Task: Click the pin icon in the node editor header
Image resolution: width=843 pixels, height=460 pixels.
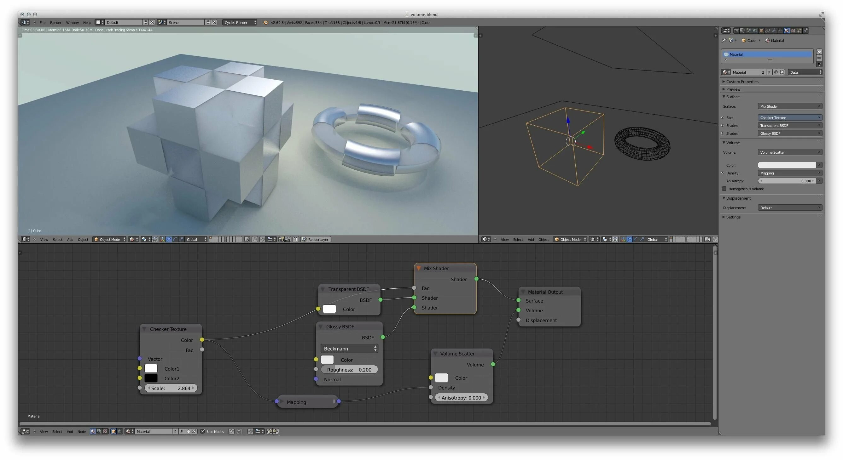Action: tap(231, 431)
